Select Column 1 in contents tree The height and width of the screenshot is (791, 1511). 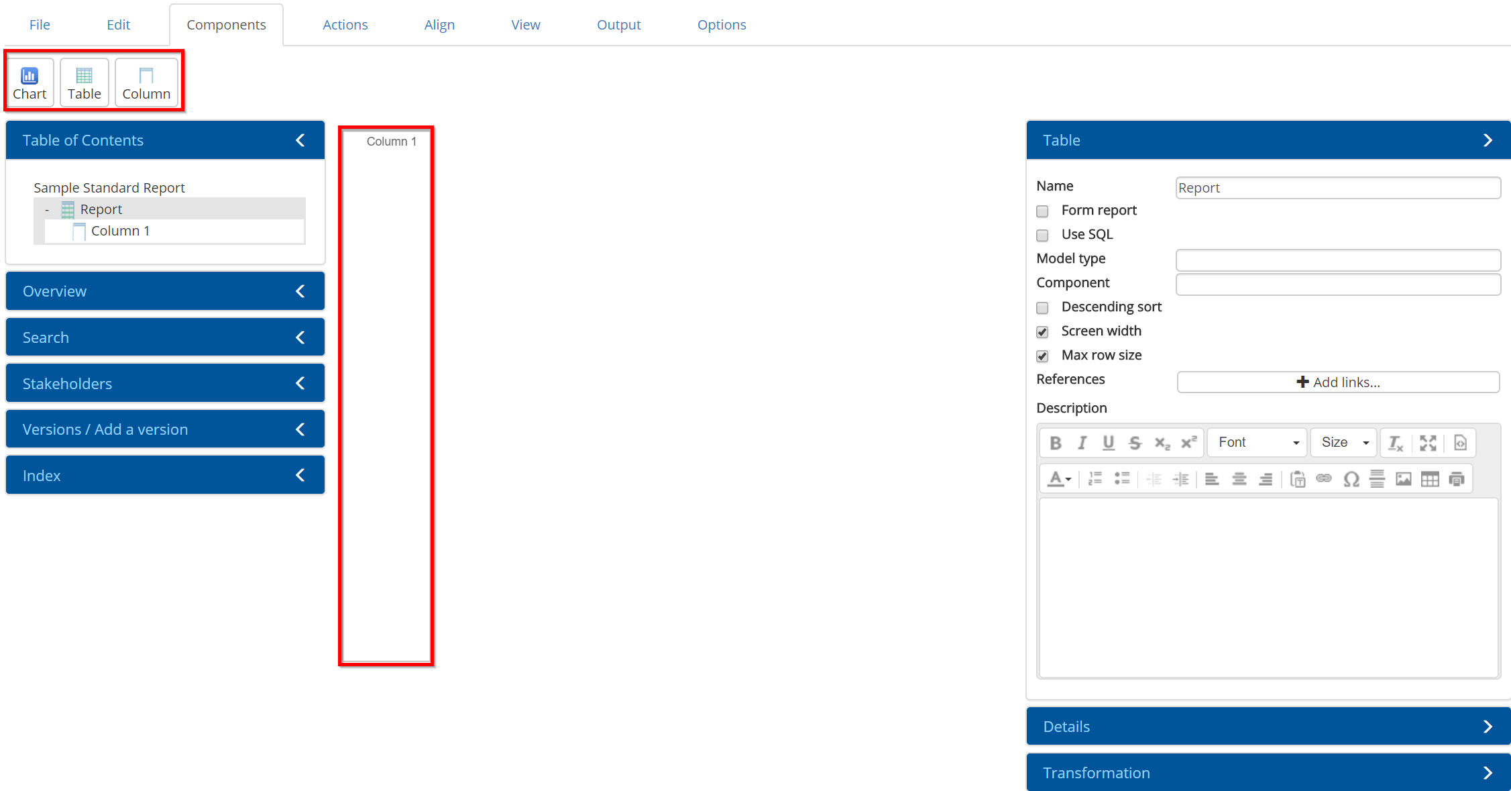(x=120, y=231)
